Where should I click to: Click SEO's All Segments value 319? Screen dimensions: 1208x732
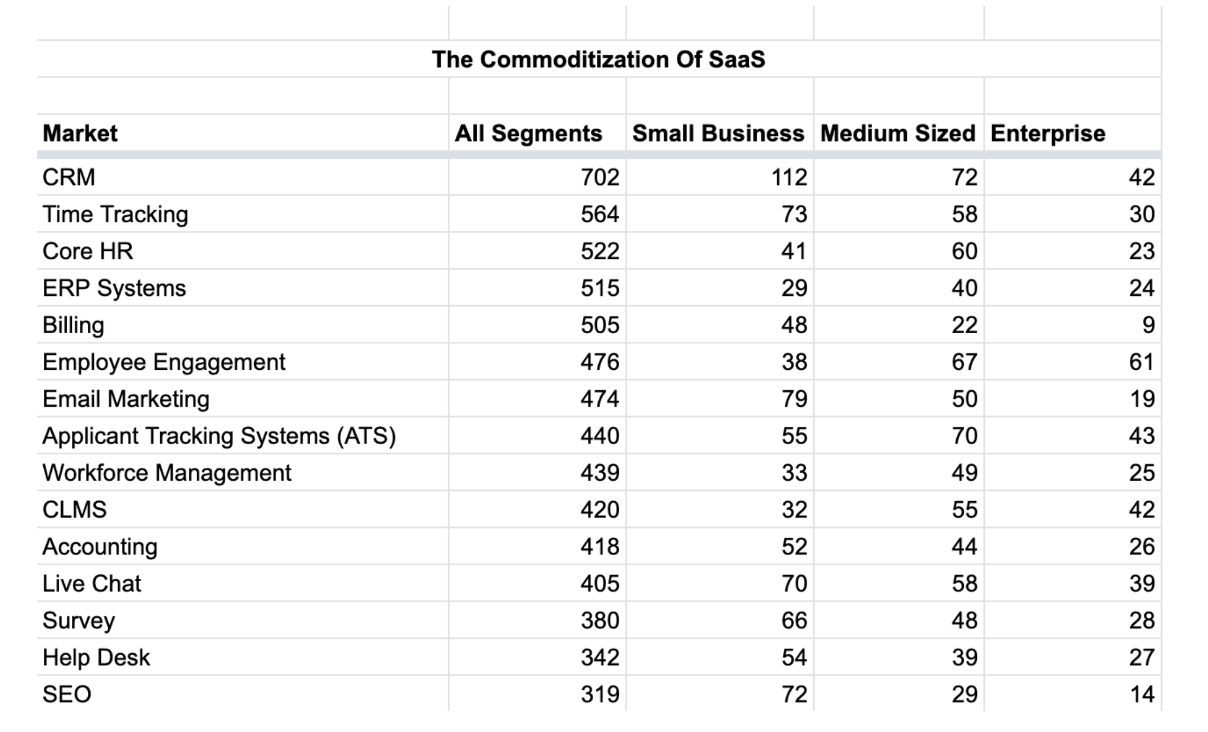(599, 695)
